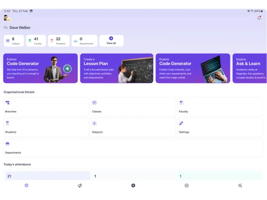The width and height of the screenshot is (267, 200).
Task: Open the 22 Students stat card
Action: [x=59, y=41]
